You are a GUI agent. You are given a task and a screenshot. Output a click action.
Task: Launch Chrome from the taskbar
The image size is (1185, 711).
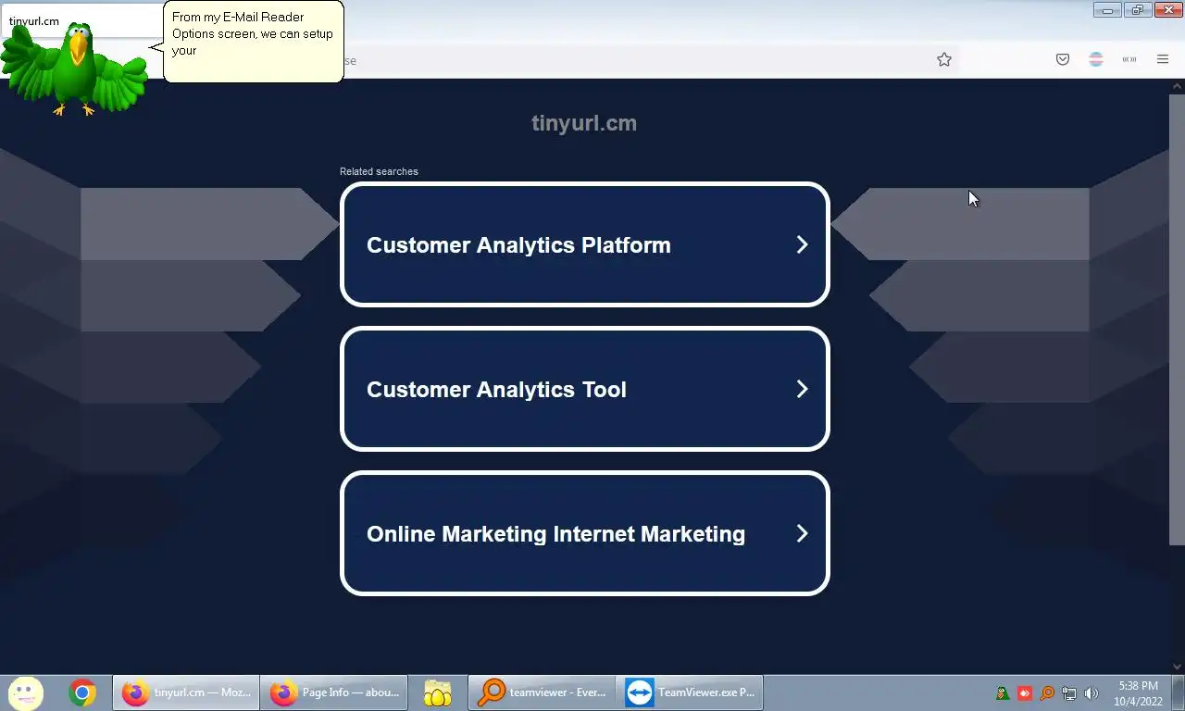coord(82,692)
